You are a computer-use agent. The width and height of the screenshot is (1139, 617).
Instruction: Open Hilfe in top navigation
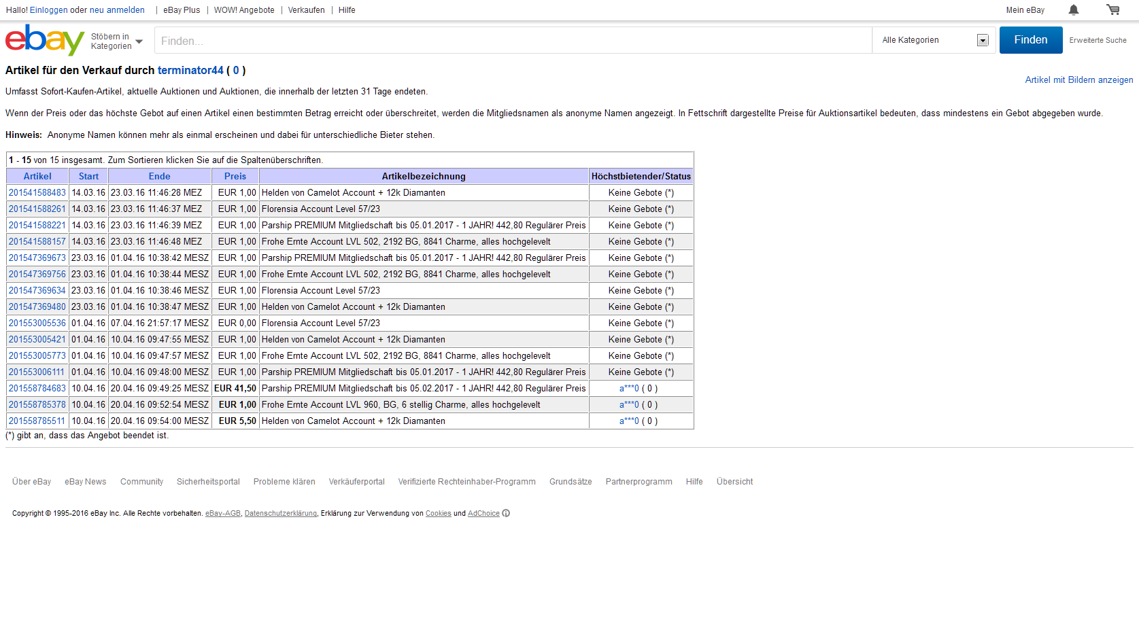pyautogui.click(x=347, y=10)
